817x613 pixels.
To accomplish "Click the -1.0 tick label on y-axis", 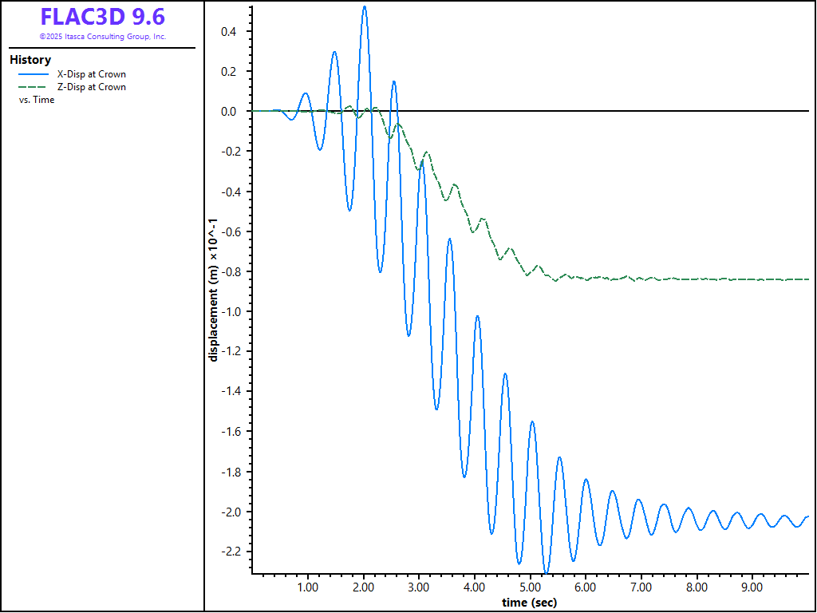I will (227, 311).
